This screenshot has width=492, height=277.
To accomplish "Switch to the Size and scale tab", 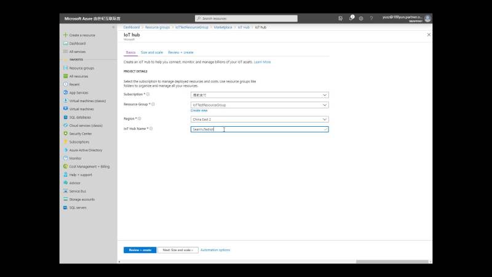I will point(152,52).
